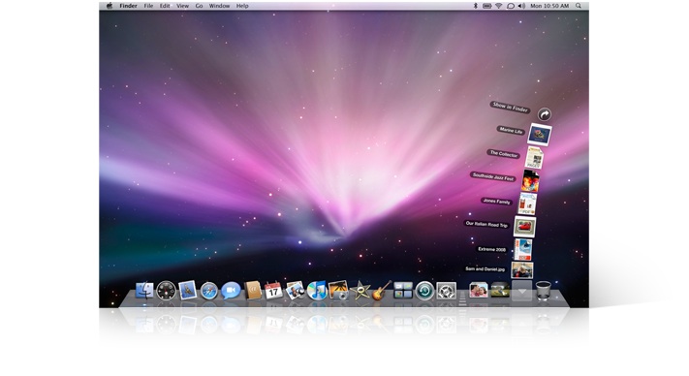
Task: Click the Mon 10:50 AM clock
Action: [549, 6]
